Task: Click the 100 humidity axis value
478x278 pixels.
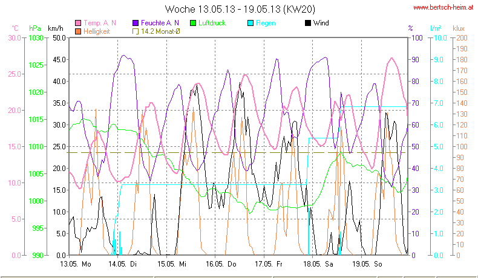Action: pyautogui.click(x=417, y=38)
